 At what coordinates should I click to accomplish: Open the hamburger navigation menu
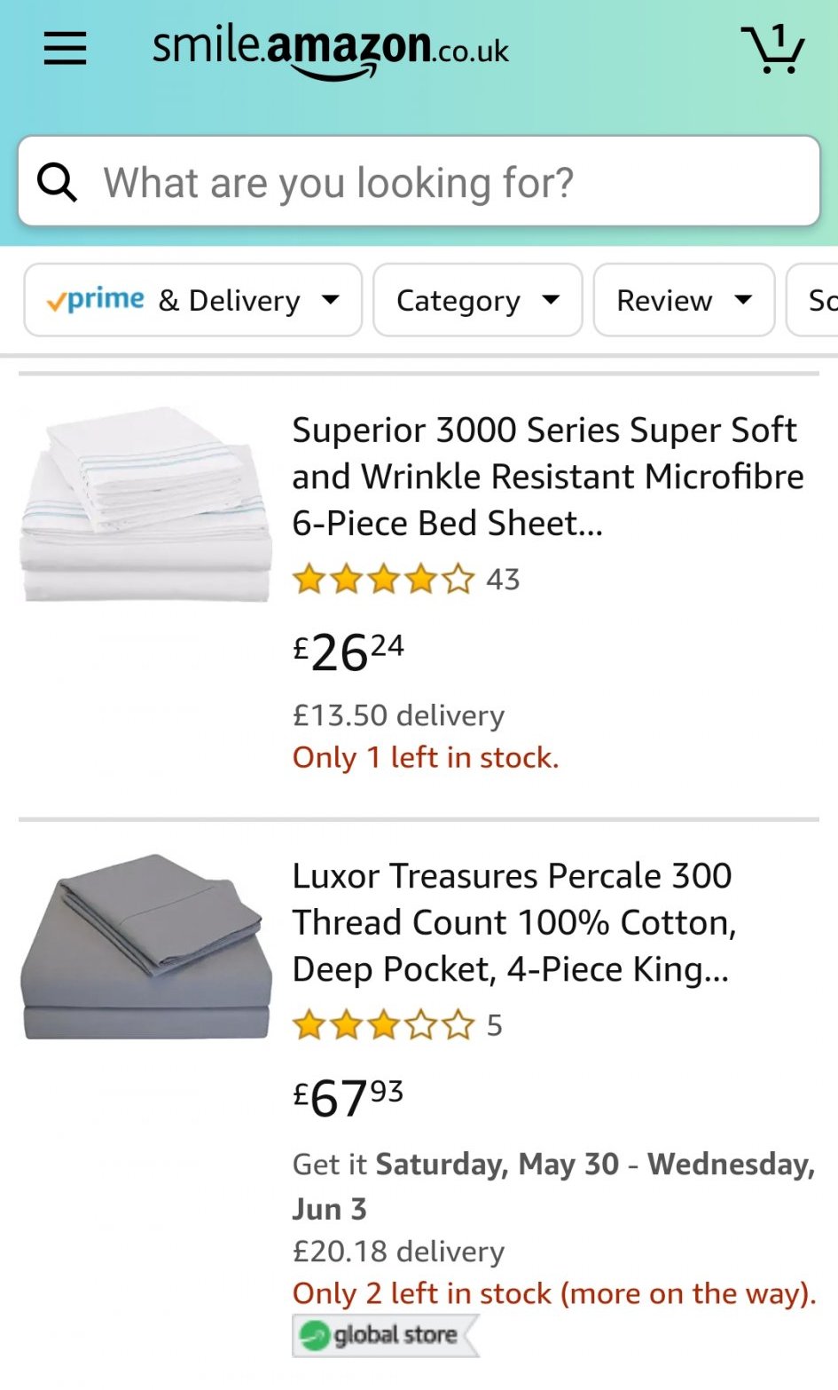tap(65, 48)
